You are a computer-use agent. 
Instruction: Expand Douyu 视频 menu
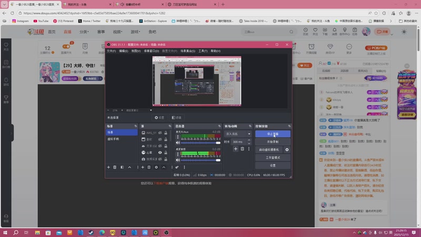tap(117, 32)
